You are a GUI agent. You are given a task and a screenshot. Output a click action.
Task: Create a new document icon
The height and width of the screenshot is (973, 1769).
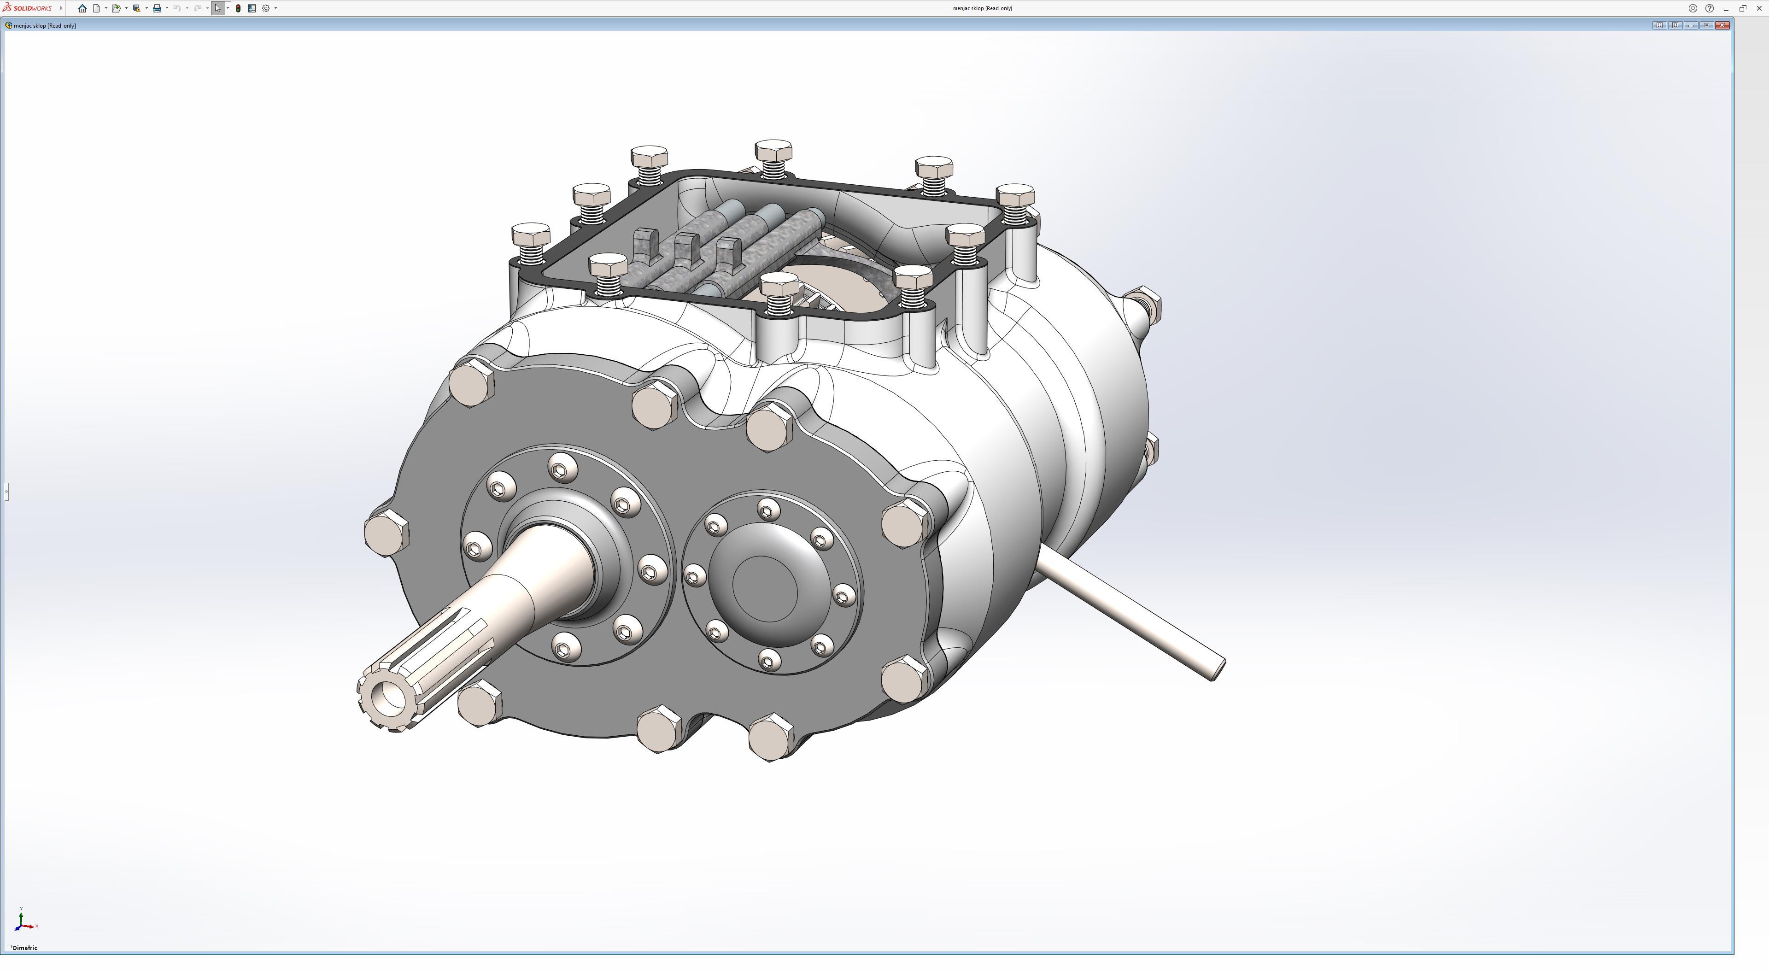pyautogui.click(x=97, y=8)
